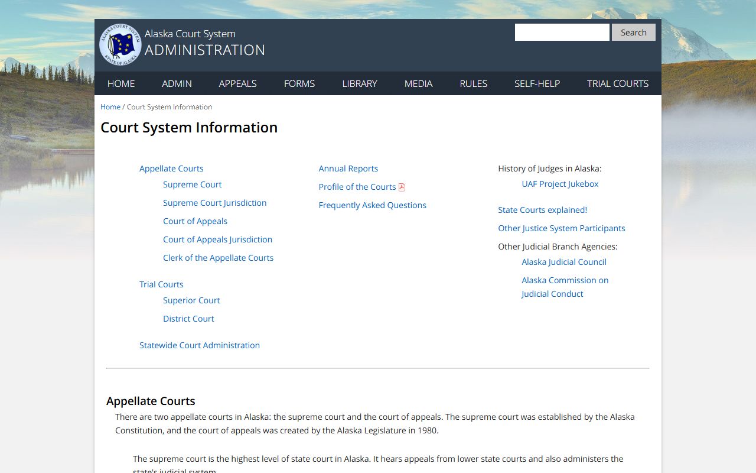The height and width of the screenshot is (473, 756).
Task: Open the UAF Project Jukebox link
Action: point(560,184)
